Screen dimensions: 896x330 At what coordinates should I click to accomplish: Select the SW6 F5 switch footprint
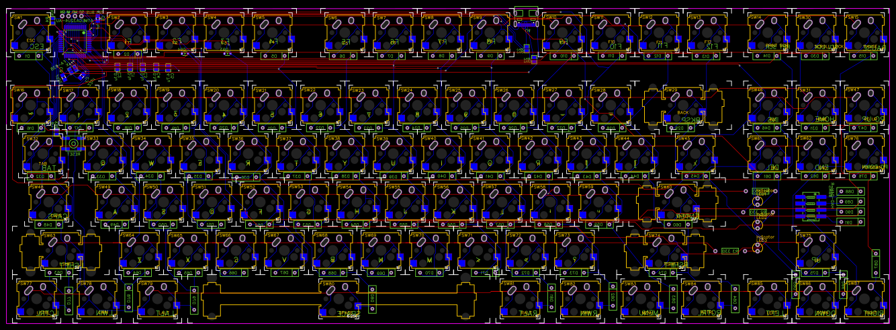345,33
